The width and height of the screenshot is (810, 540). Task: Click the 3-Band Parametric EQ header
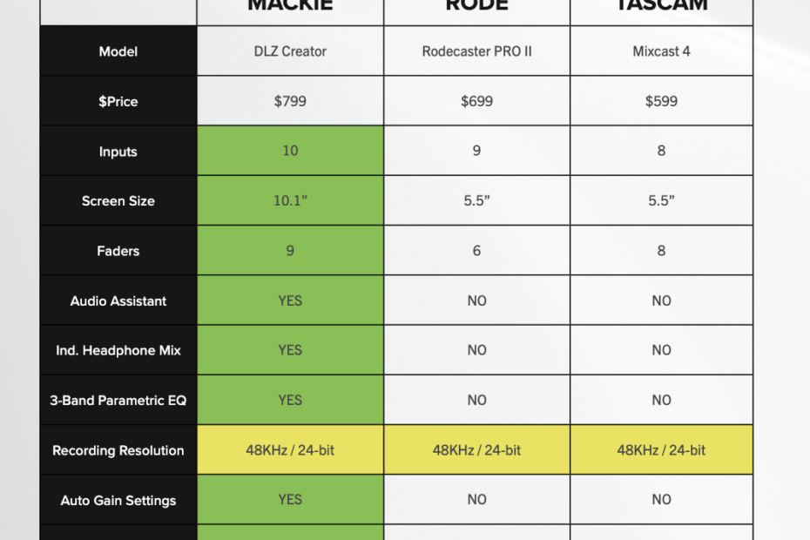click(x=118, y=401)
